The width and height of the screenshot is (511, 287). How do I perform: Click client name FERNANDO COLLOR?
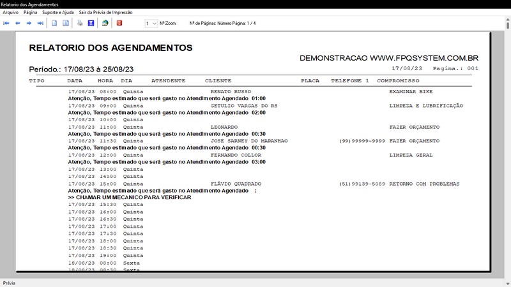236,155
